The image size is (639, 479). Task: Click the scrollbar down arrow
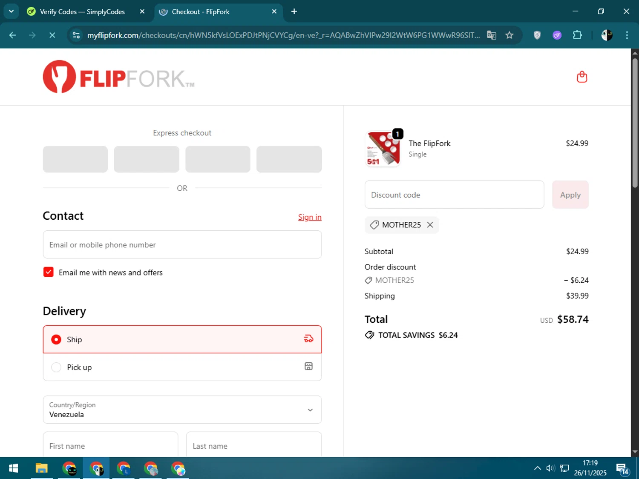coord(635,452)
